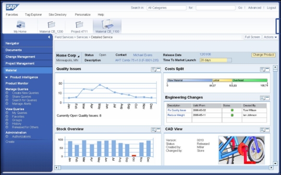This screenshot has height=175, width=281.
Task: Click bullet icon beside Authorizations
Action: [7, 136]
